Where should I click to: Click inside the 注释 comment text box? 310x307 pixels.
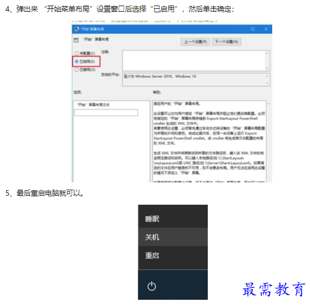194,61
